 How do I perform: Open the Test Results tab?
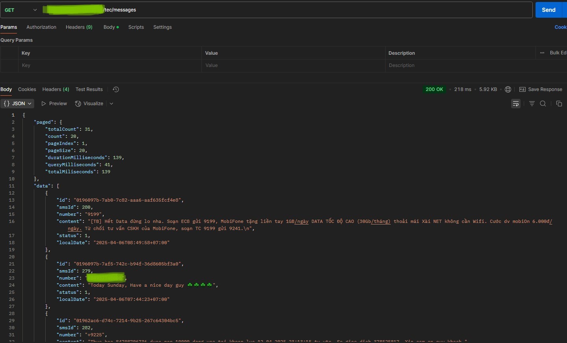tap(89, 89)
